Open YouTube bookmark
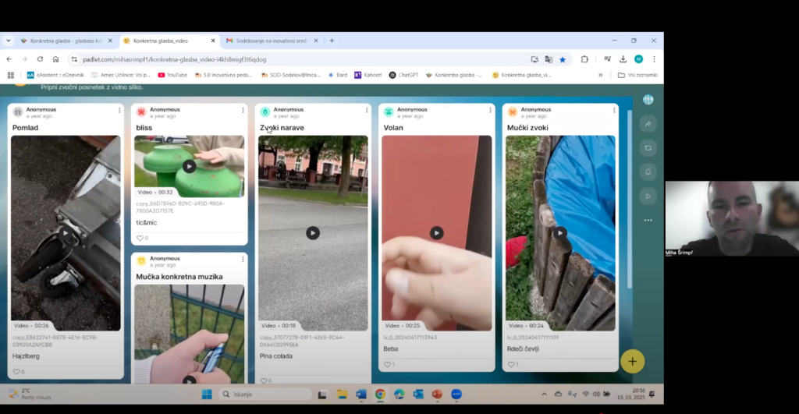Image resolution: width=799 pixels, height=414 pixels. click(172, 75)
